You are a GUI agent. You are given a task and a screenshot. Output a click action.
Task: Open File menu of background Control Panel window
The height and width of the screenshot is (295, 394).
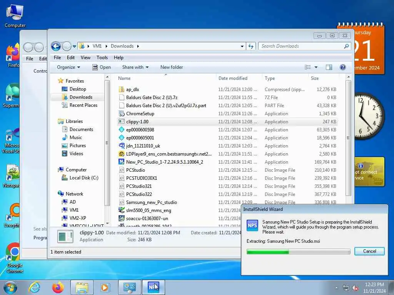[30, 58]
